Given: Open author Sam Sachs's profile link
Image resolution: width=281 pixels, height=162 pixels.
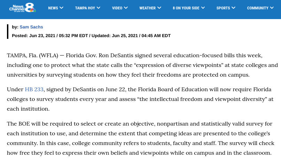Looking at the screenshot, I should coord(31,27).
